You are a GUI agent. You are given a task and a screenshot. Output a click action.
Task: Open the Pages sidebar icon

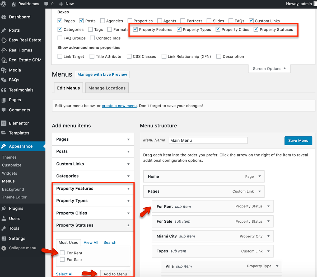(x=4, y=100)
